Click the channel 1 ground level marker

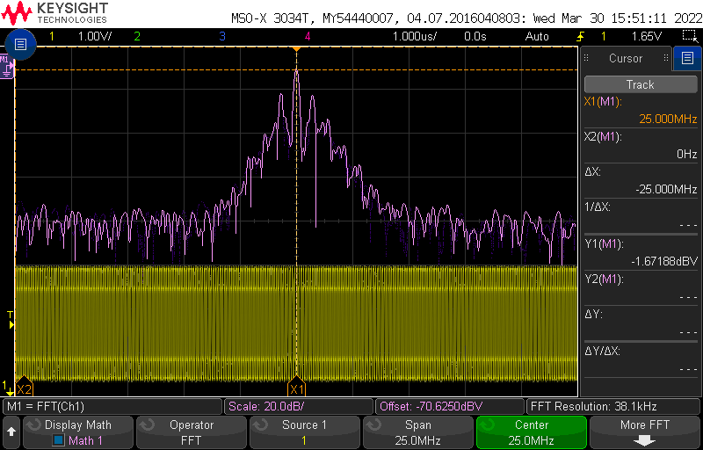[7, 388]
